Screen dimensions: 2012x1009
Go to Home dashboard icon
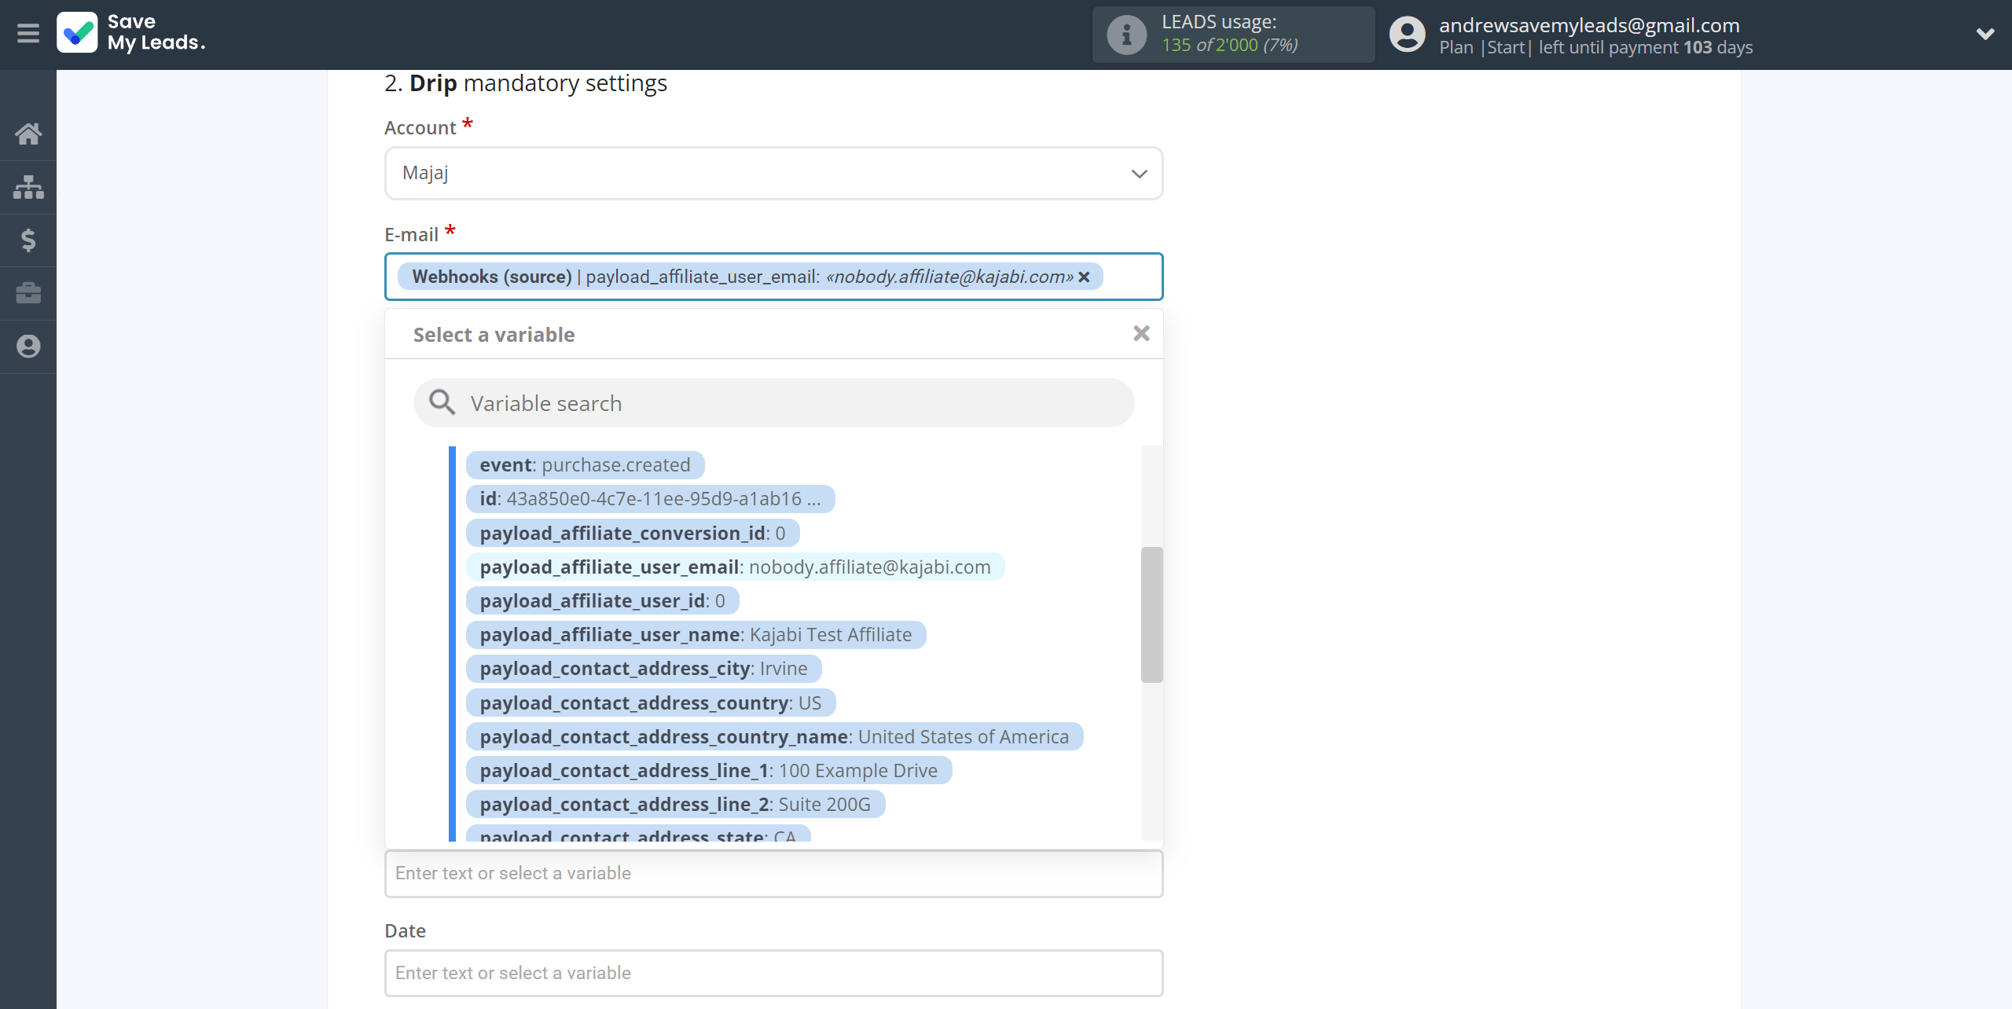(28, 134)
